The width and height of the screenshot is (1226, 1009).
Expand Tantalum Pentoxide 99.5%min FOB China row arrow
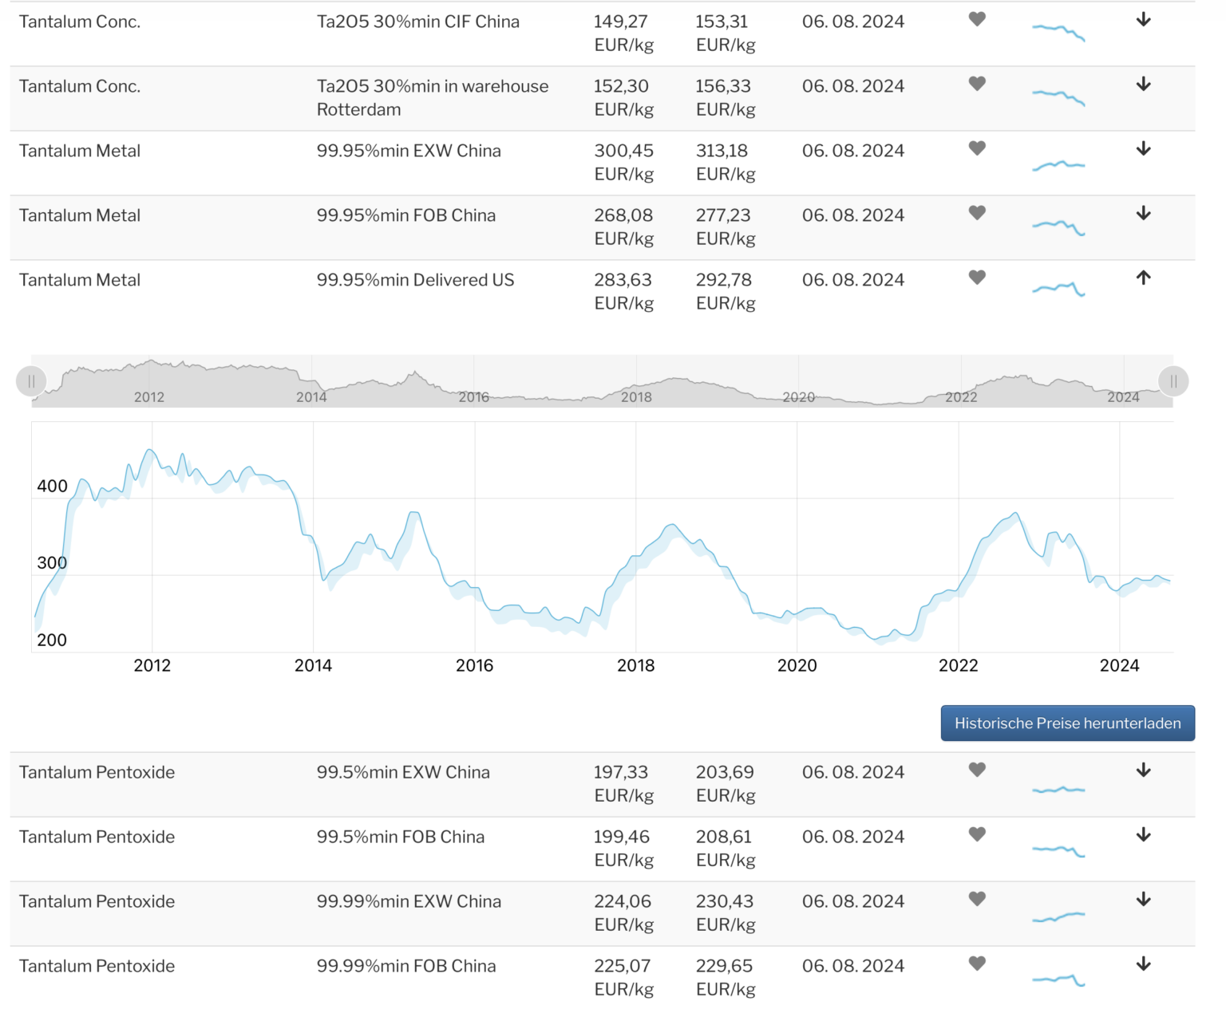coord(1143,834)
